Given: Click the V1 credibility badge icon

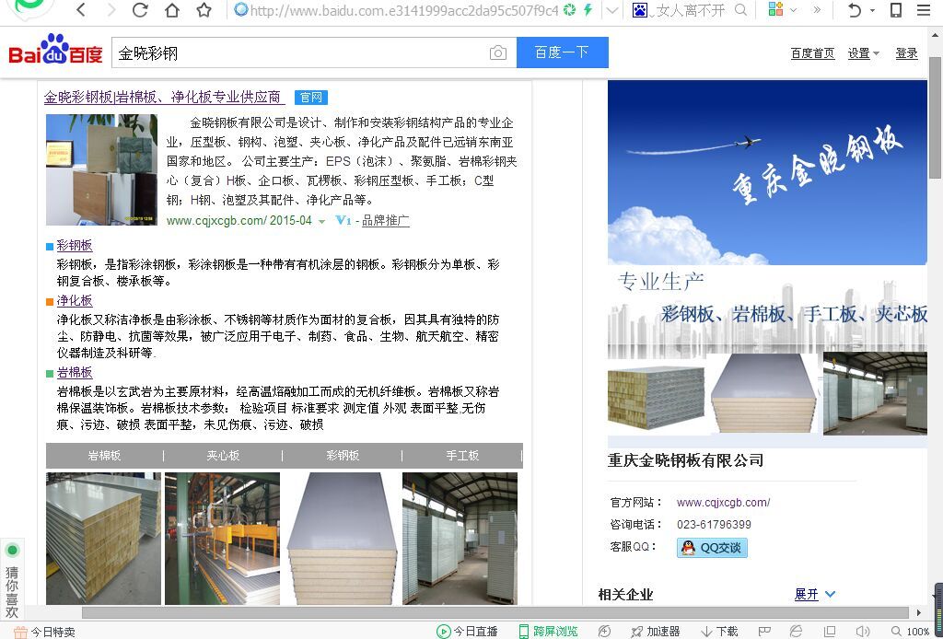Looking at the screenshot, I should click(x=343, y=221).
